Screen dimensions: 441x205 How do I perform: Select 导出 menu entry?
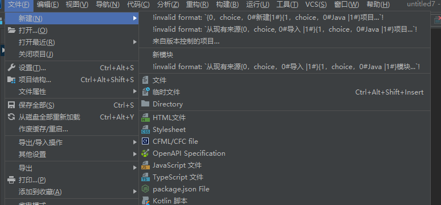[72, 168]
